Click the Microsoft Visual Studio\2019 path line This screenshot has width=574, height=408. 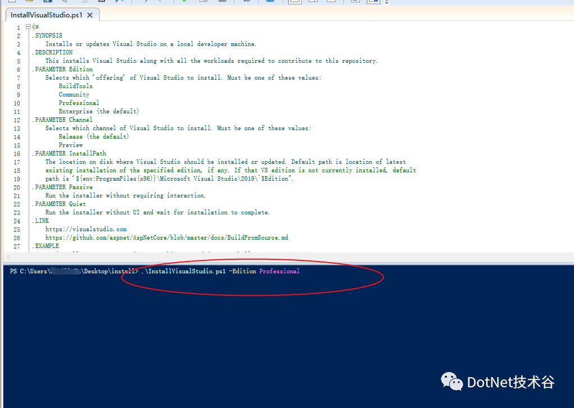[x=170, y=178]
